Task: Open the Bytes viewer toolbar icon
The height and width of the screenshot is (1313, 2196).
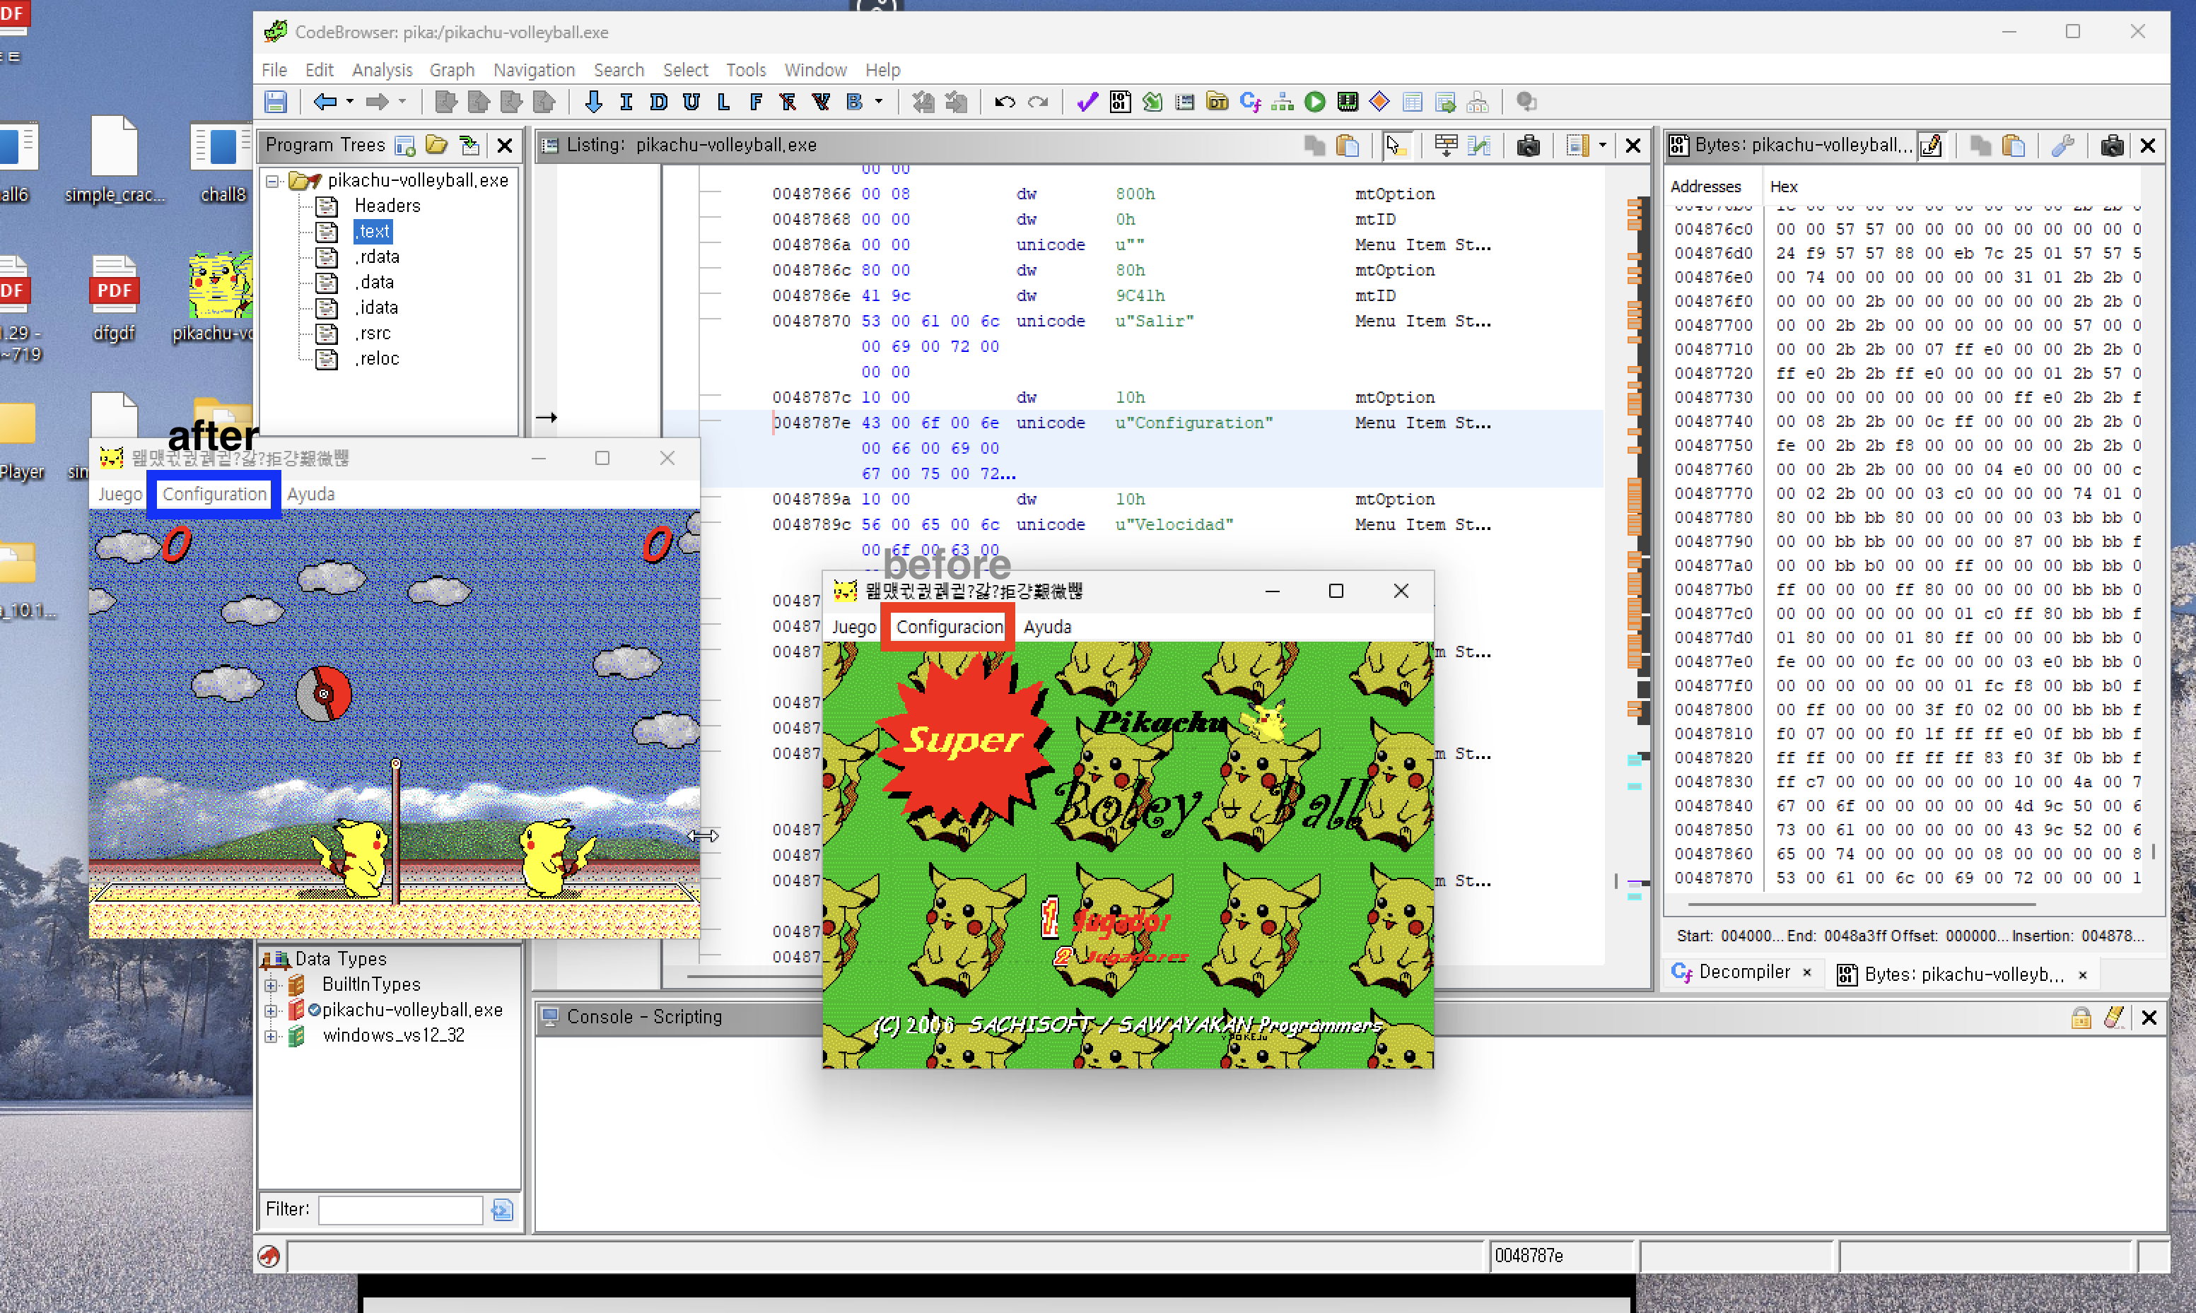Action: (1120, 102)
